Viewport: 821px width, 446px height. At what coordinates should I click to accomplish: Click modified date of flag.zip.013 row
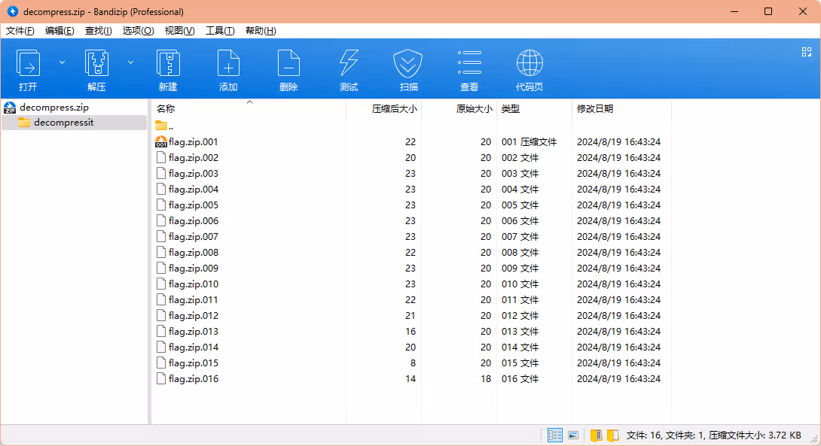[618, 332]
